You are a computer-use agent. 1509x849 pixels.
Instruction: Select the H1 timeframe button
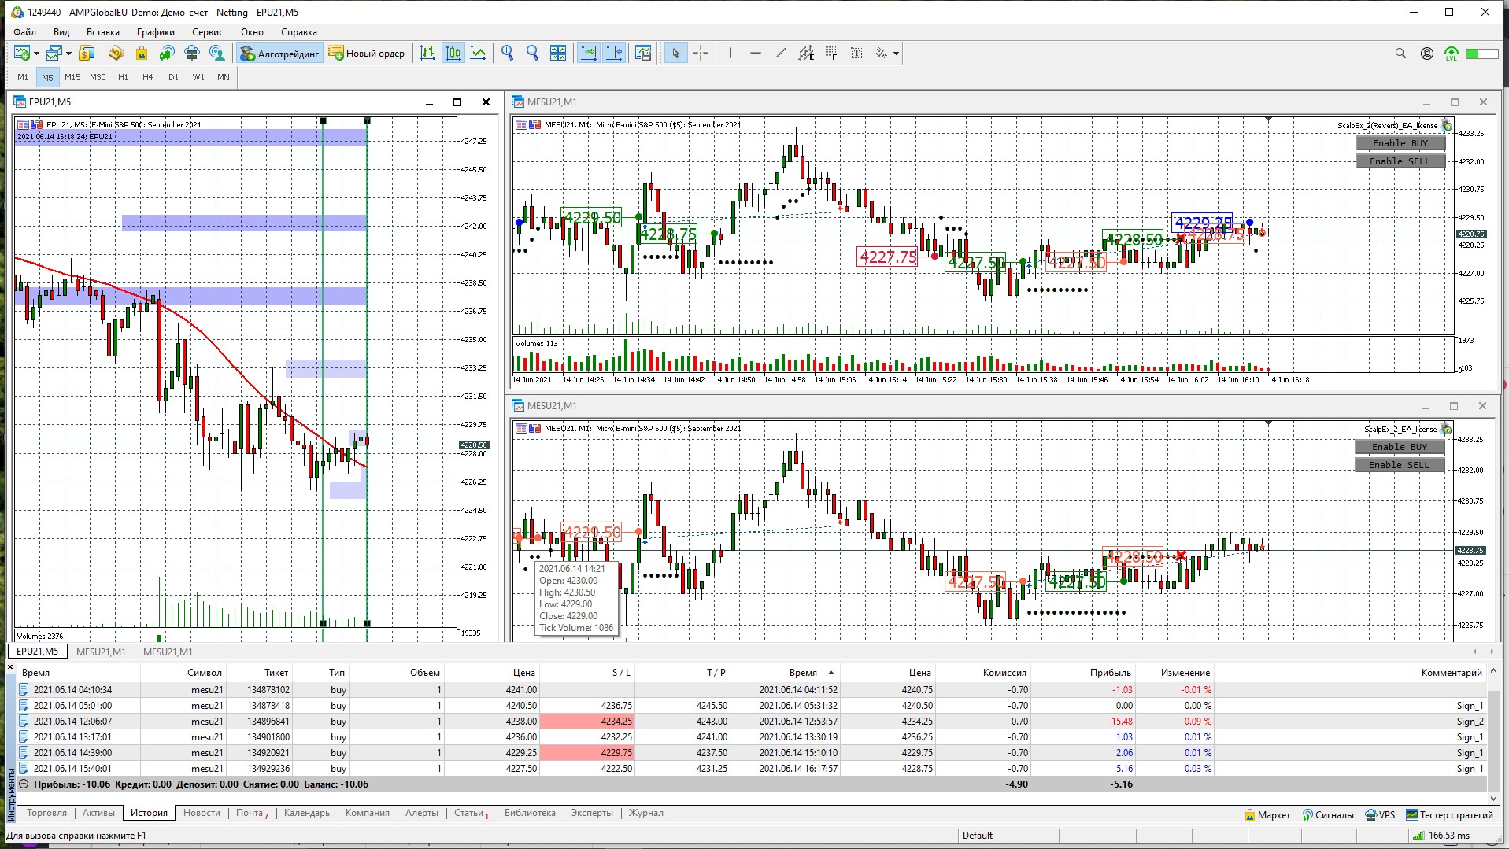point(123,77)
